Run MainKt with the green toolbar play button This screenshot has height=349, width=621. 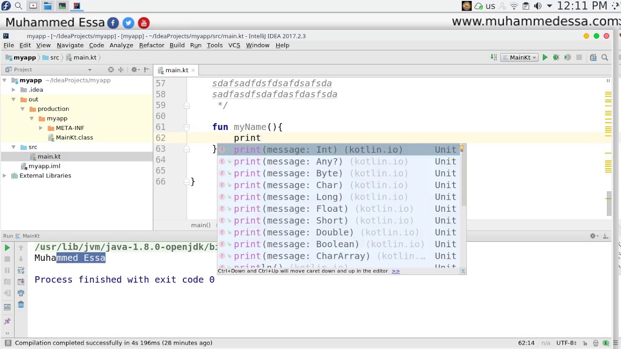point(545,58)
